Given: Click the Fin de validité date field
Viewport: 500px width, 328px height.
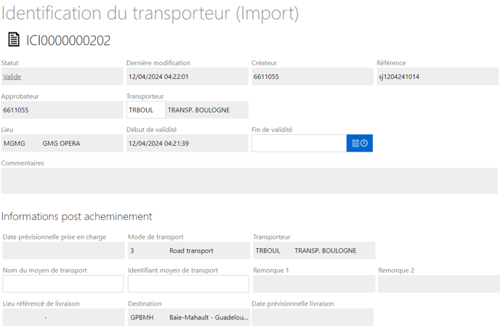Looking at the screenshot, I should [299, 143].
